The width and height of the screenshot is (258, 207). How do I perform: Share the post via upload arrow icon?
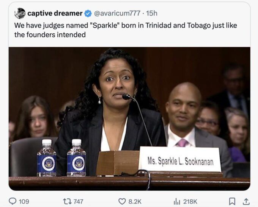pyautogui.click(x=246, y=201)
